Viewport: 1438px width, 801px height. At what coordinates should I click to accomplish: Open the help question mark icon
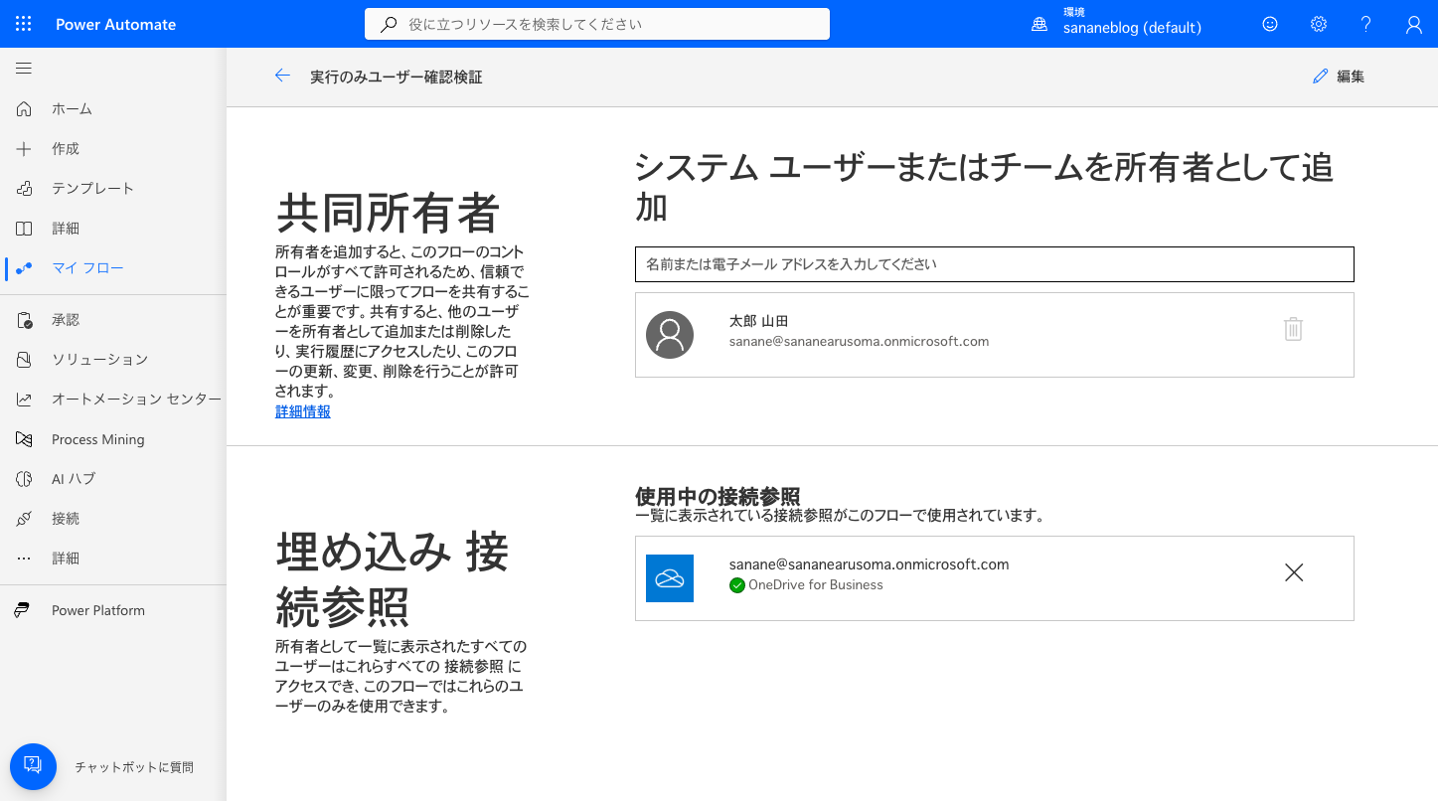pos(1366,24)
